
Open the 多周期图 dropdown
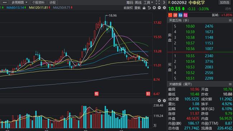click(19, 3)
